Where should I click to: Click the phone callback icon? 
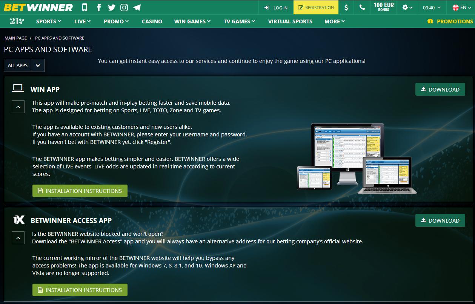click(x=362, y=7)
